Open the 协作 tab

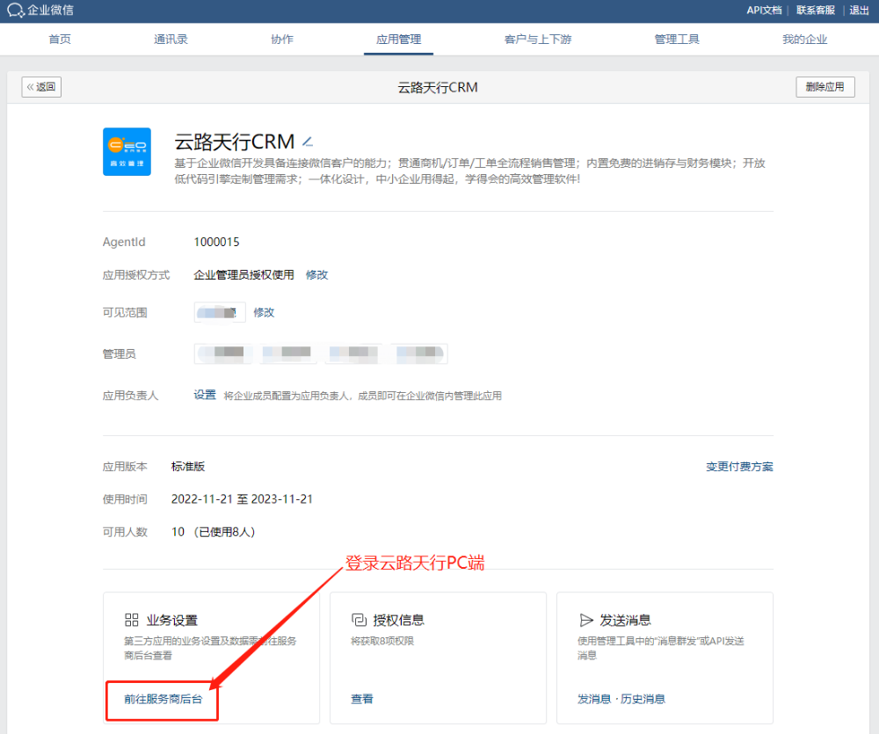coord(282,40)
